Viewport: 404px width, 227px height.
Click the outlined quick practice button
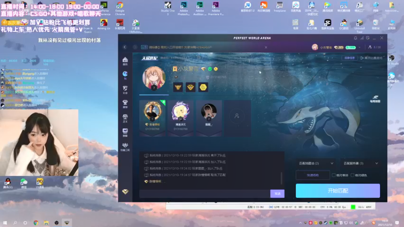pyautogui.click(x=313, y=175)
